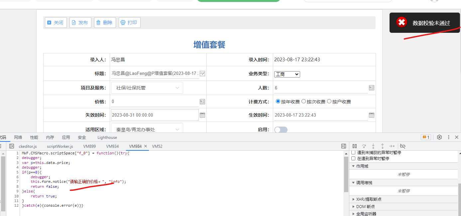Select 按年收费 radio button
Viewport: 461px width, 216px height.
coord(278,101)
